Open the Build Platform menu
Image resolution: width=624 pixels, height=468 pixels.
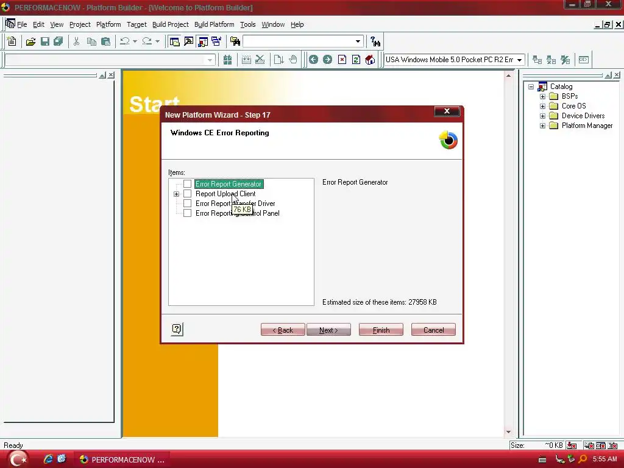pos(214,24)
